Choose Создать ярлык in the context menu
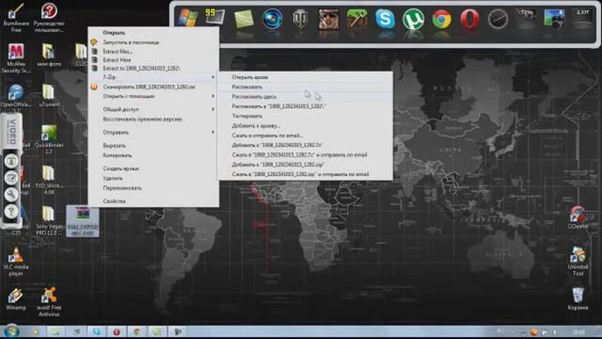Screen dimensions: 602x339 (153, 169)
